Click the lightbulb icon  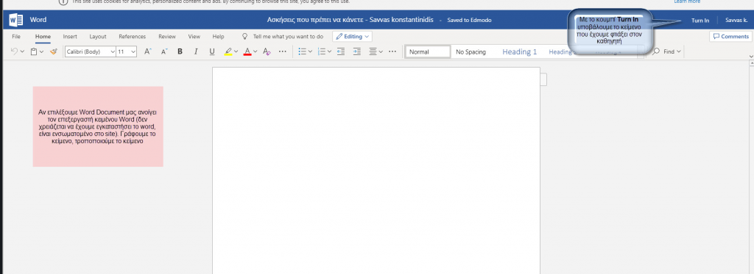click(x=244, y=37)
